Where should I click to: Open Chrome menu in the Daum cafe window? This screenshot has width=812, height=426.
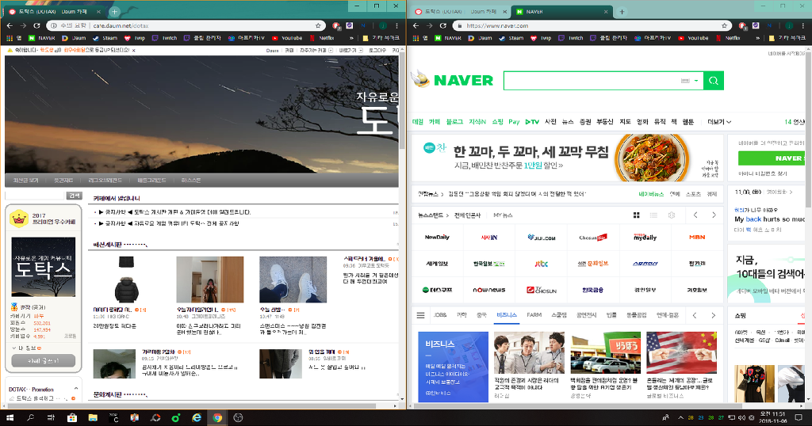coord(396,25)
